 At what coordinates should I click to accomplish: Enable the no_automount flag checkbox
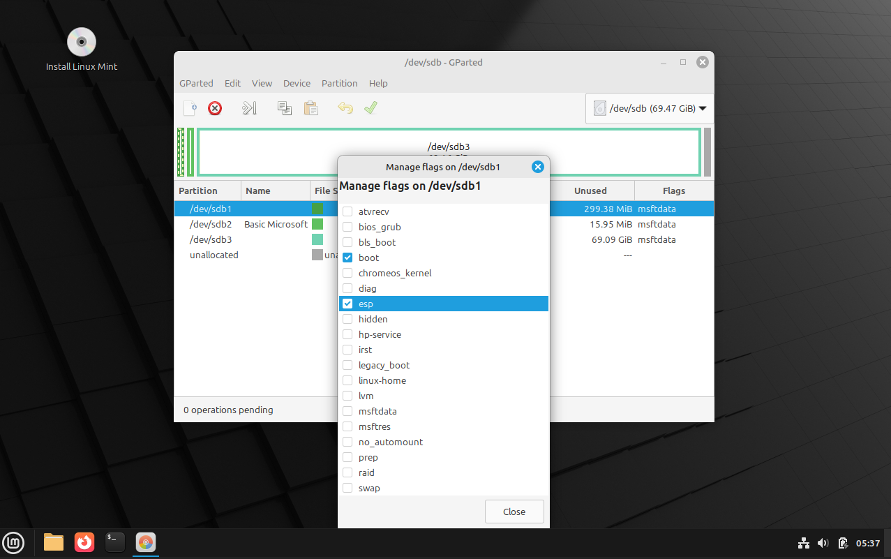coord(347,442)
